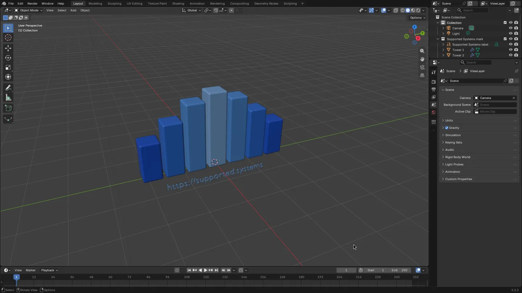Click the outliner search field
Image resolution: width=522 pixels, height=293 pixels.
(x=472, y=10)
